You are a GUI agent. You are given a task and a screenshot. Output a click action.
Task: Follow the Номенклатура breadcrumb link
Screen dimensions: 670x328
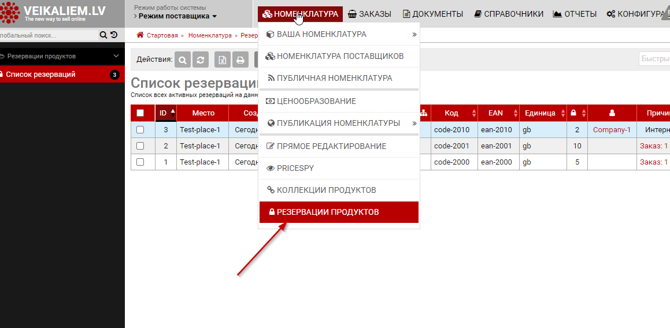[x=209, y=35]
